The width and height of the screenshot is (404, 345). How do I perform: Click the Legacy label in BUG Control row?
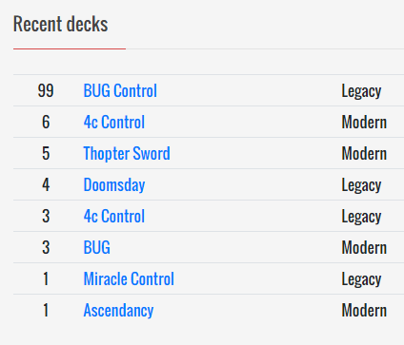[361, 91]
